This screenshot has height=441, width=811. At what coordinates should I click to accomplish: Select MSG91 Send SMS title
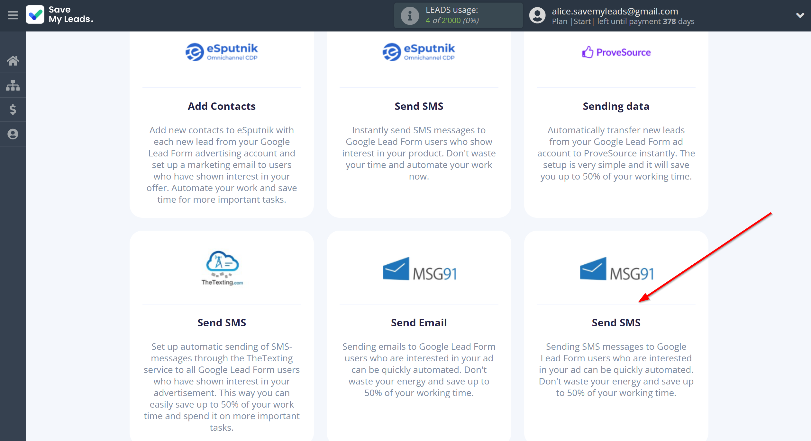(616, 323)
